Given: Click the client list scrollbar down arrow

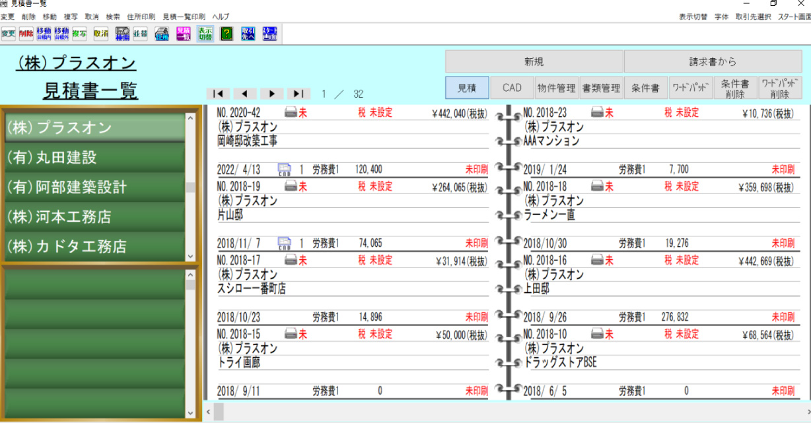Looking at the screenshot, I should 191,256.
